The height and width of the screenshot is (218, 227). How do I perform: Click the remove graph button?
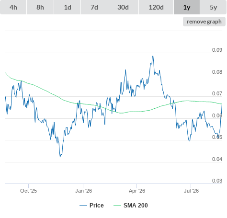coord(204,22)
